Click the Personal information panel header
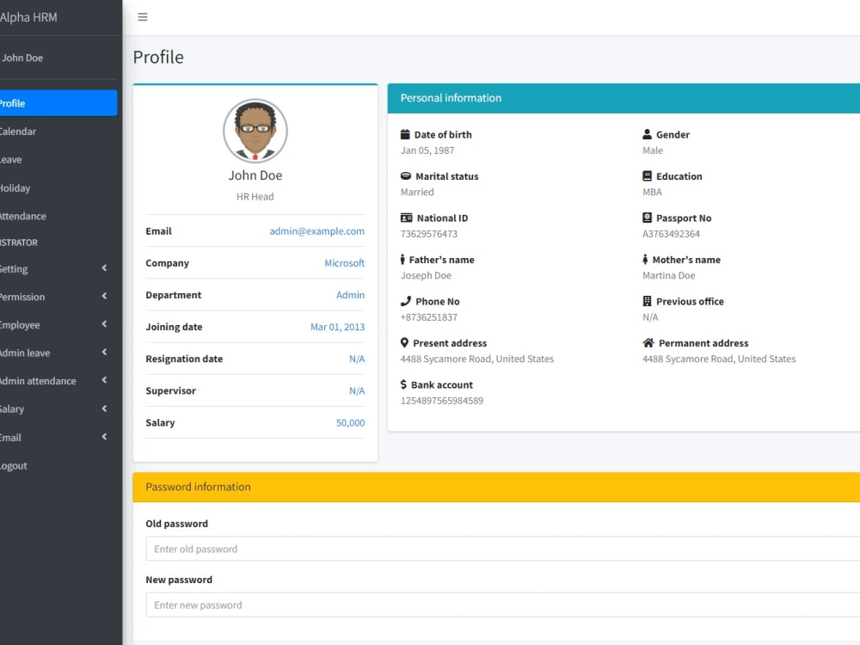The width and height of the screenshot is (860, 645). click(623, 98)
